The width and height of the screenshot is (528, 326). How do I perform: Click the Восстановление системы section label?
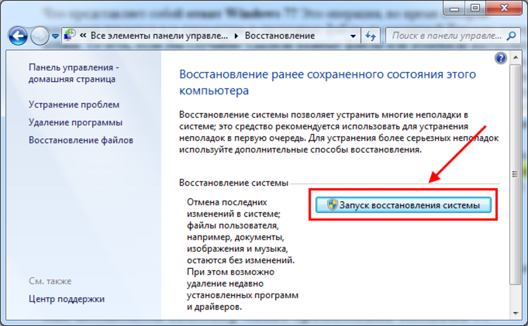[234, 183]
